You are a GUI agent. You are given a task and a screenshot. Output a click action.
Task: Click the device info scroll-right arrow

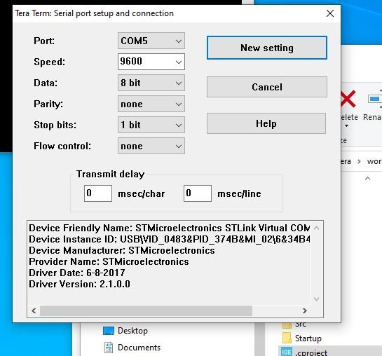[x=305, y=310]
